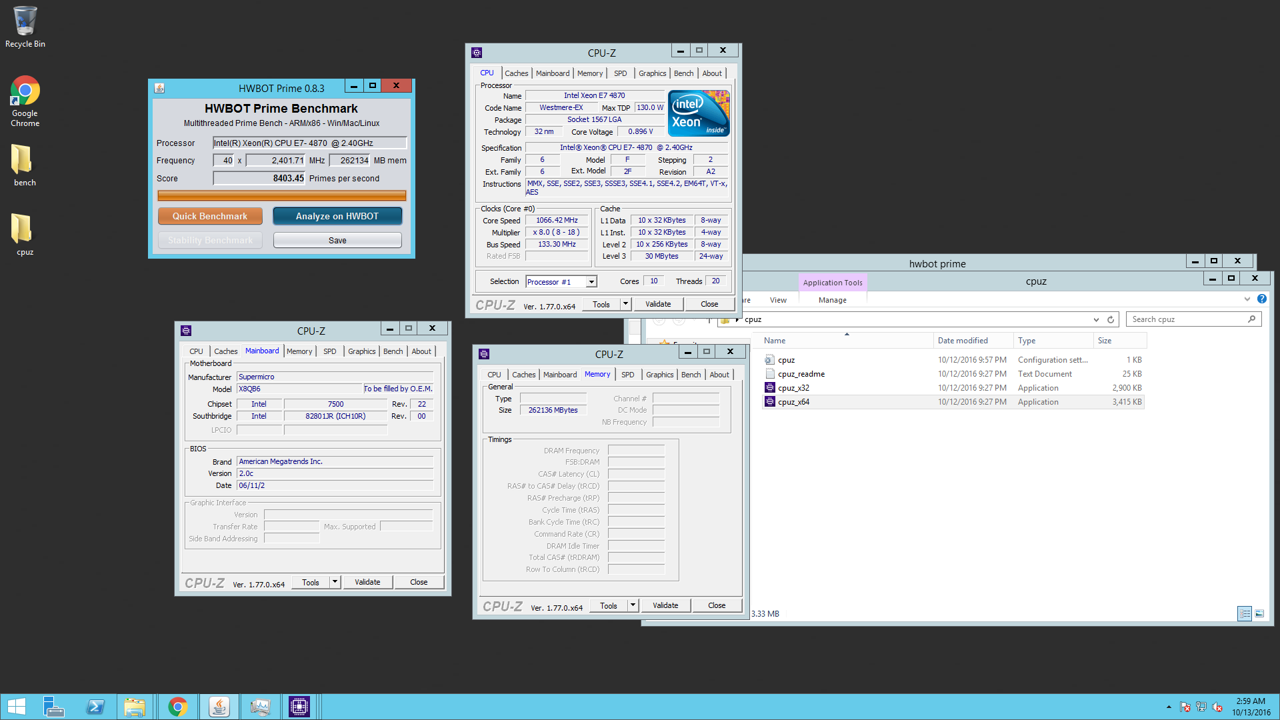Open the Graphics tab in the Memory CPU-Z window
This screenshot has height=720, width=1280.
[x=659, y=375]
